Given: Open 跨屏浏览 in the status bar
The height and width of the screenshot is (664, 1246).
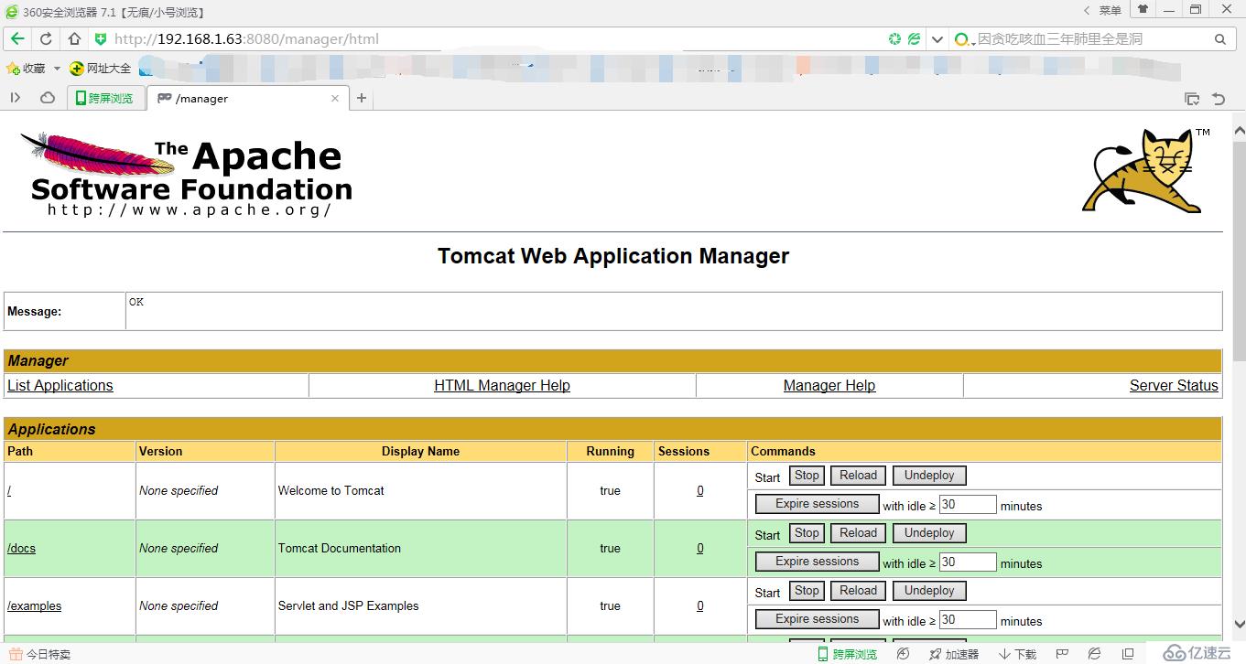Looking at the screenshot, I should click(847, 655).
